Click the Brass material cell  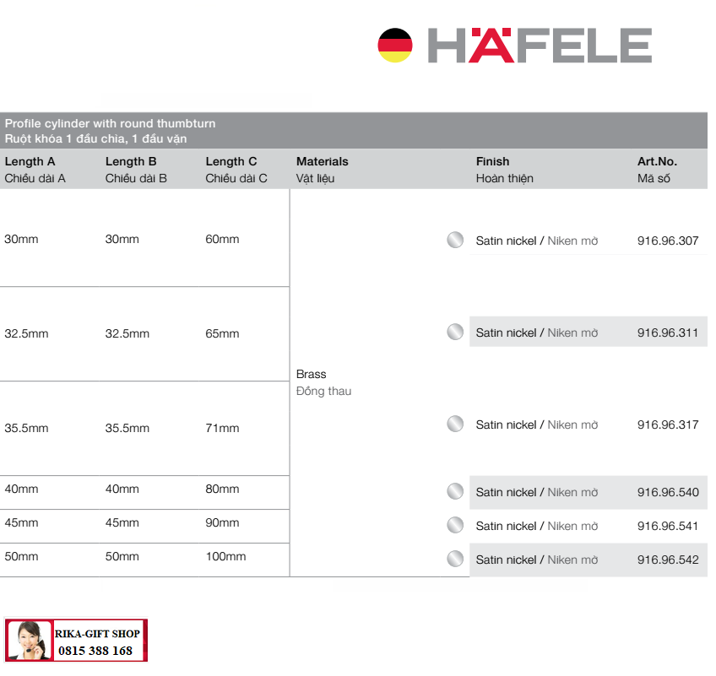[x=323, y=382]
